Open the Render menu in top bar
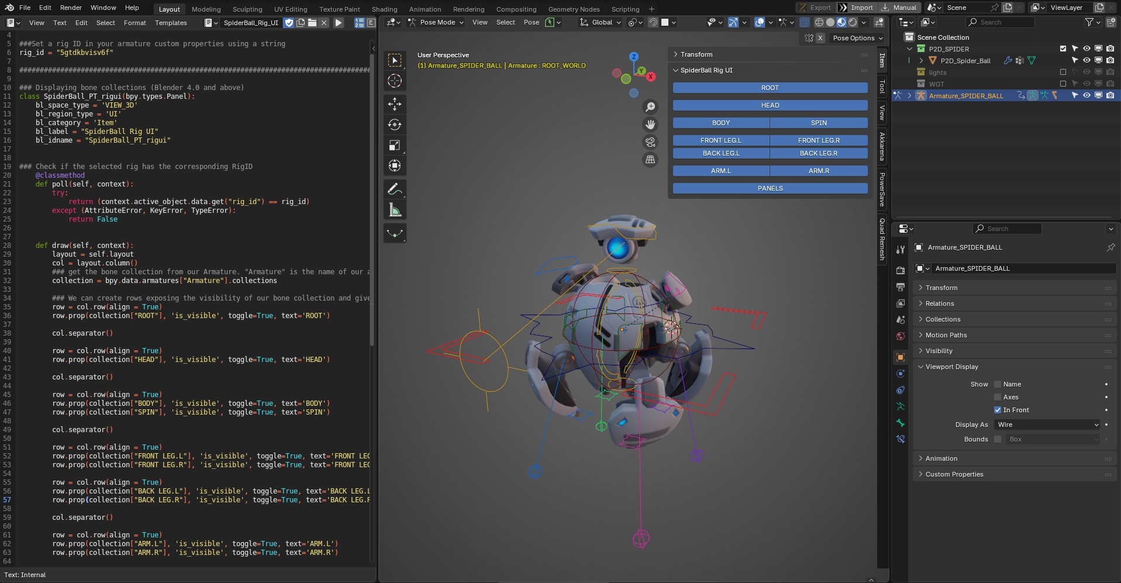Screen dimensions: 1121x583 (x=71, y=8)
